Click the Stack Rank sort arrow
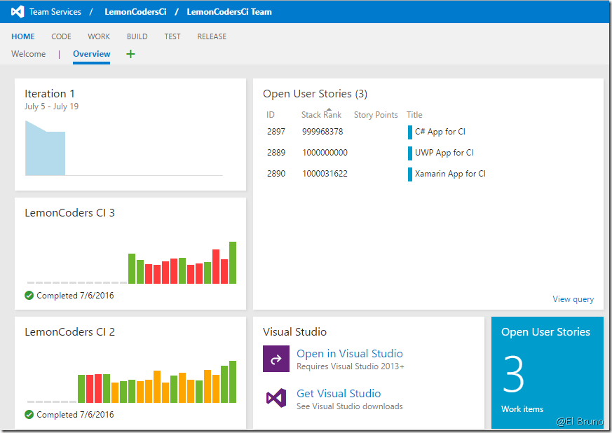 click(329, 109)
